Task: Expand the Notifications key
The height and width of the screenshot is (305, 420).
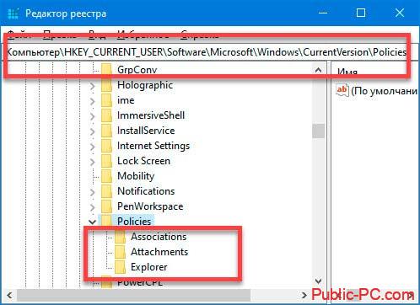Action: [93, 192]
